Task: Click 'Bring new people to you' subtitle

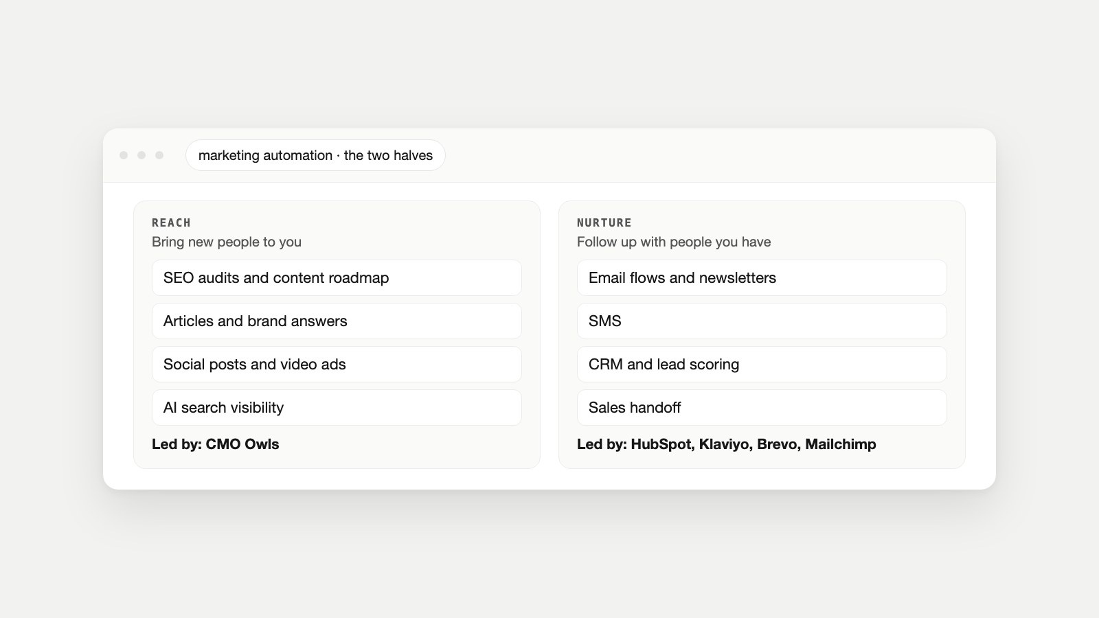Action: click(x=227, y=242)
